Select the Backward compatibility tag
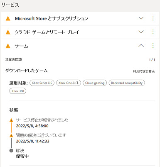This screenshot has width=160, height=167. click(x=127, y=83)
